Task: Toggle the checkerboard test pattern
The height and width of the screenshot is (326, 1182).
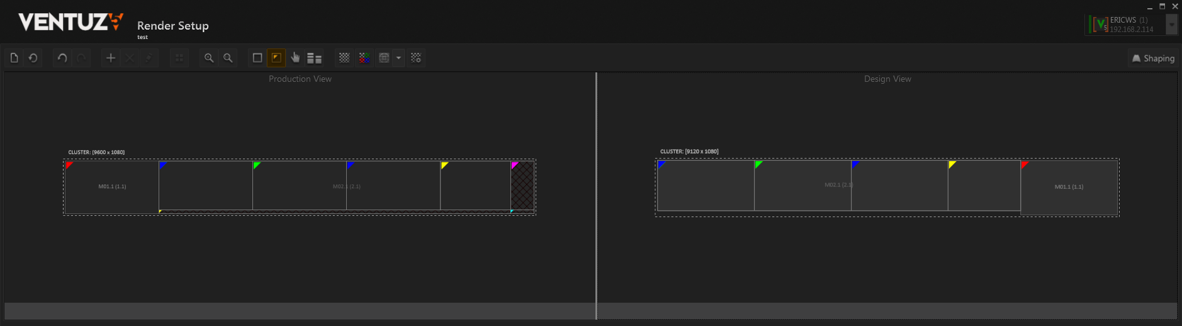Action: pyautogui.click(x=344, y=58)
